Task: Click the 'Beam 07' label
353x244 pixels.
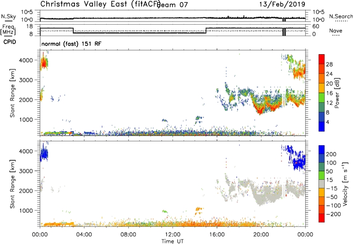Action: click(173, 5)
